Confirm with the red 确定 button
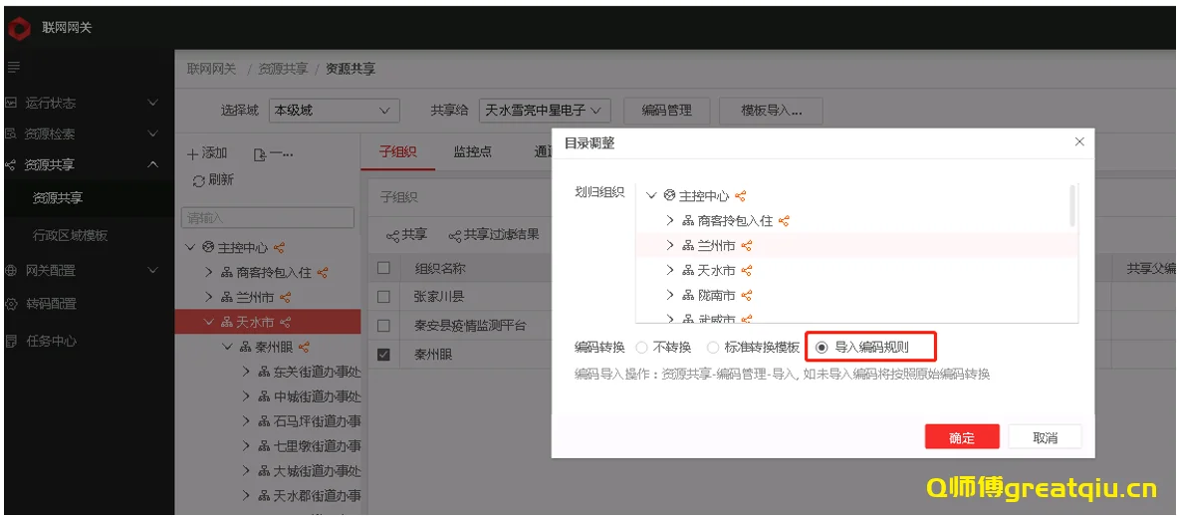Viewport: 1177px width, 517px height. (962, 438)
